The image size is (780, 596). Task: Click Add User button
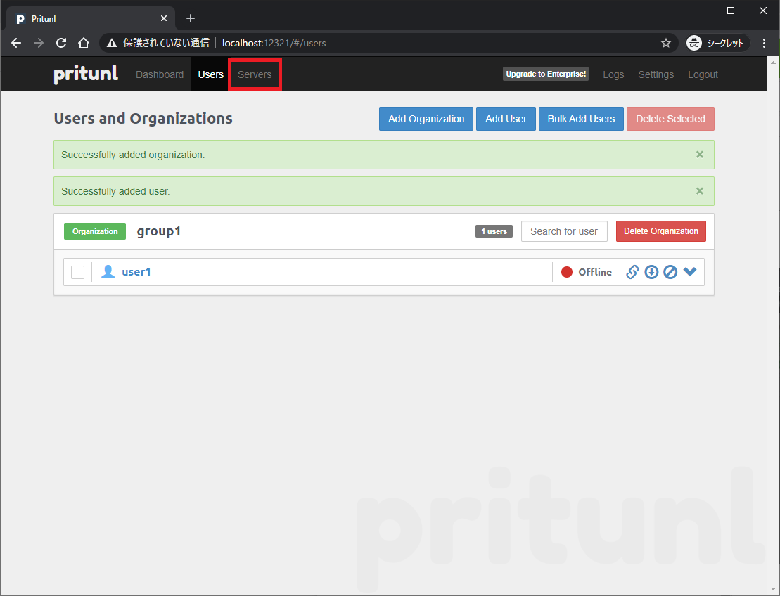click(506, 119)
